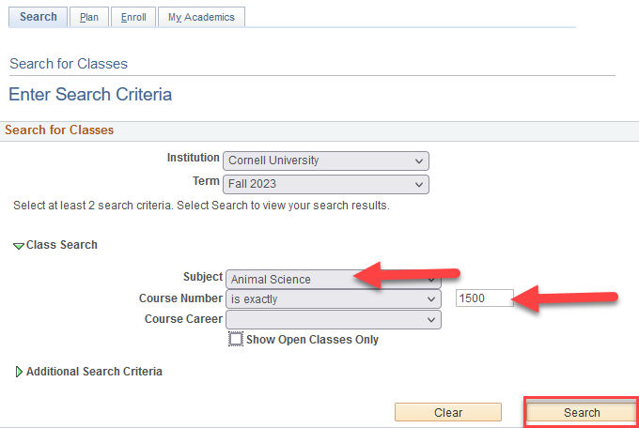This screenshot has height=428, width=639.
Task: Open the My Academics tab
Action: [x=201, y=17]
